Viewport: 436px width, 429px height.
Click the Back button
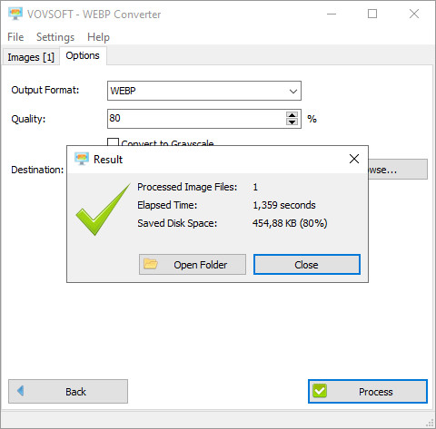coord(68,392)
